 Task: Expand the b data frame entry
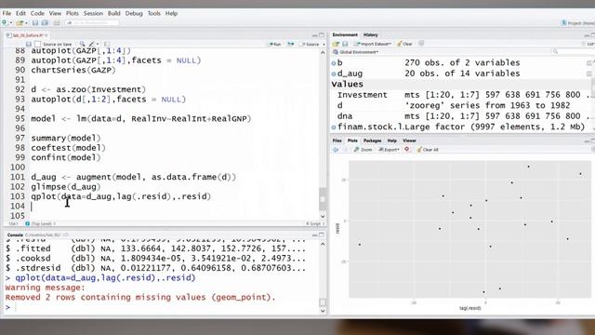[334, 63]
